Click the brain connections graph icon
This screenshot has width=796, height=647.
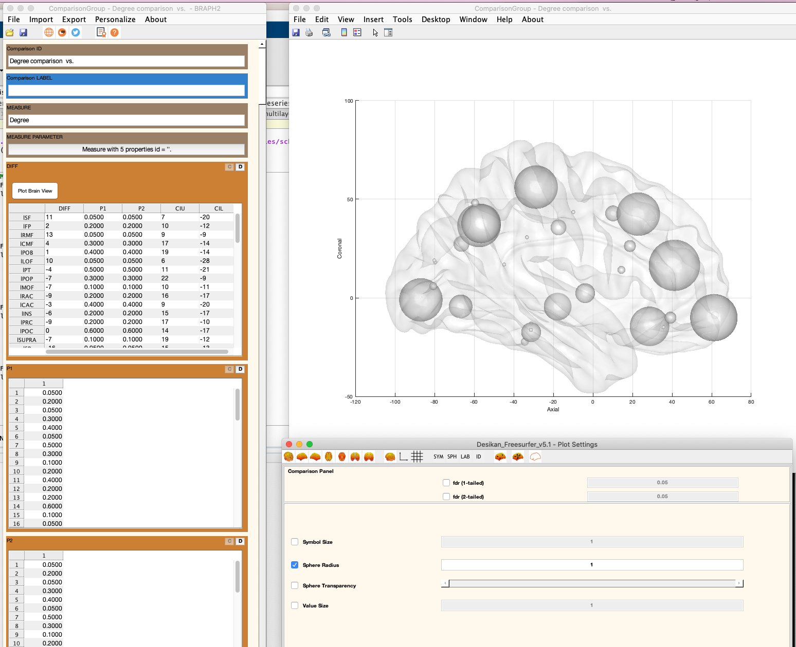click(x=518, y=456)
